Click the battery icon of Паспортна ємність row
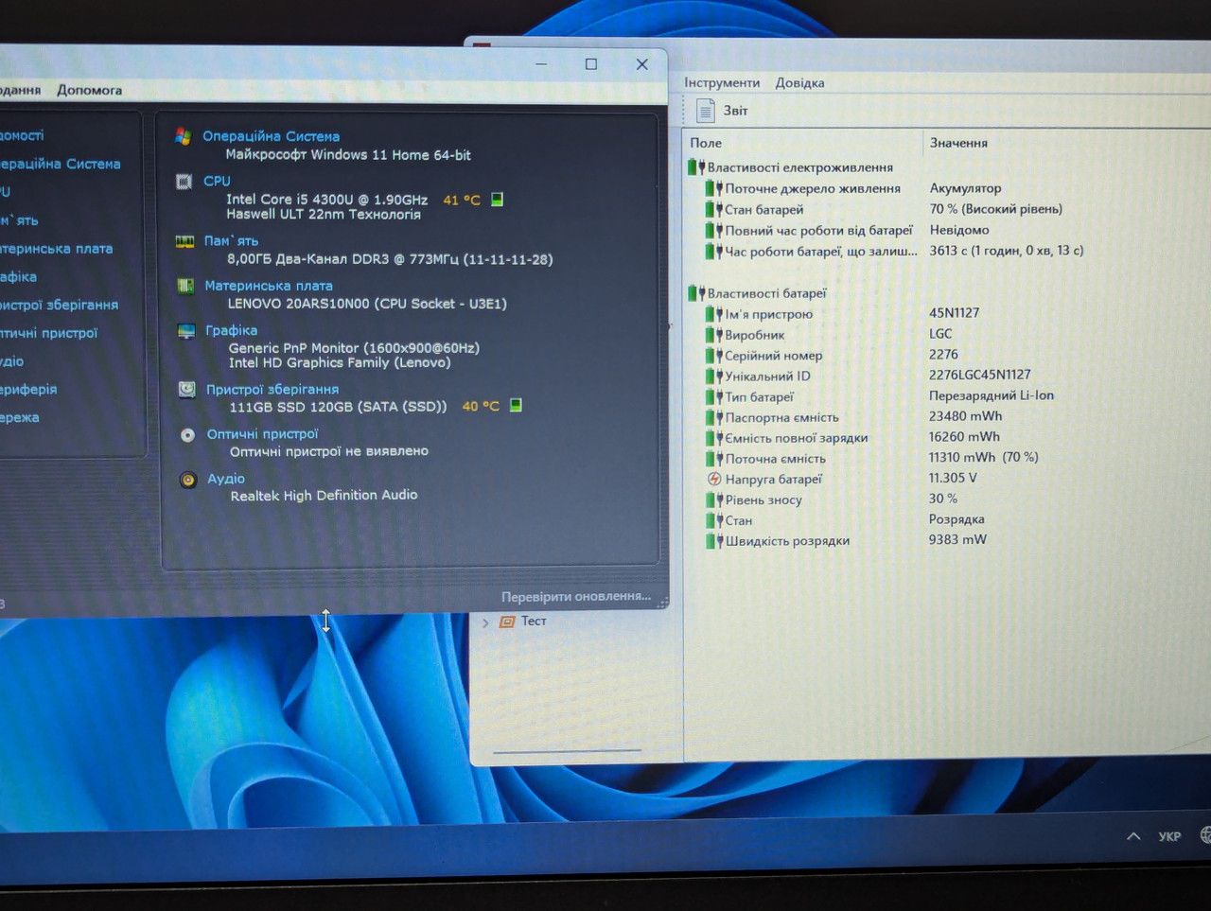The width and height of the screenshot is (1211, 911). click(713, 418)
